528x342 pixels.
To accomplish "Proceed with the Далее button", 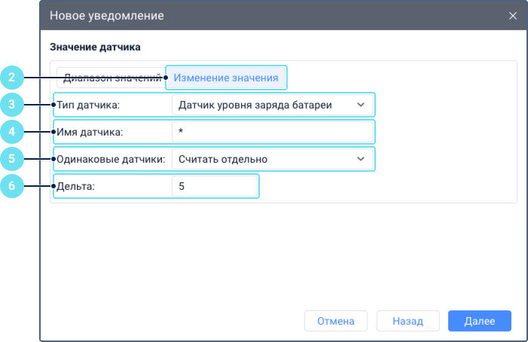I will (x=479, y=321).
